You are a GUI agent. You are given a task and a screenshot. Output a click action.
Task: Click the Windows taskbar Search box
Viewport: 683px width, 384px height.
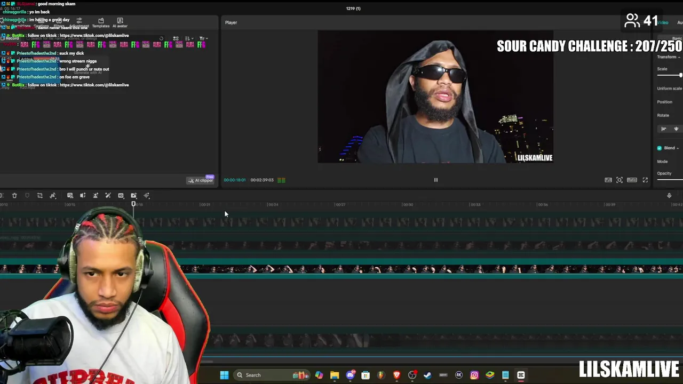point(273,375)
